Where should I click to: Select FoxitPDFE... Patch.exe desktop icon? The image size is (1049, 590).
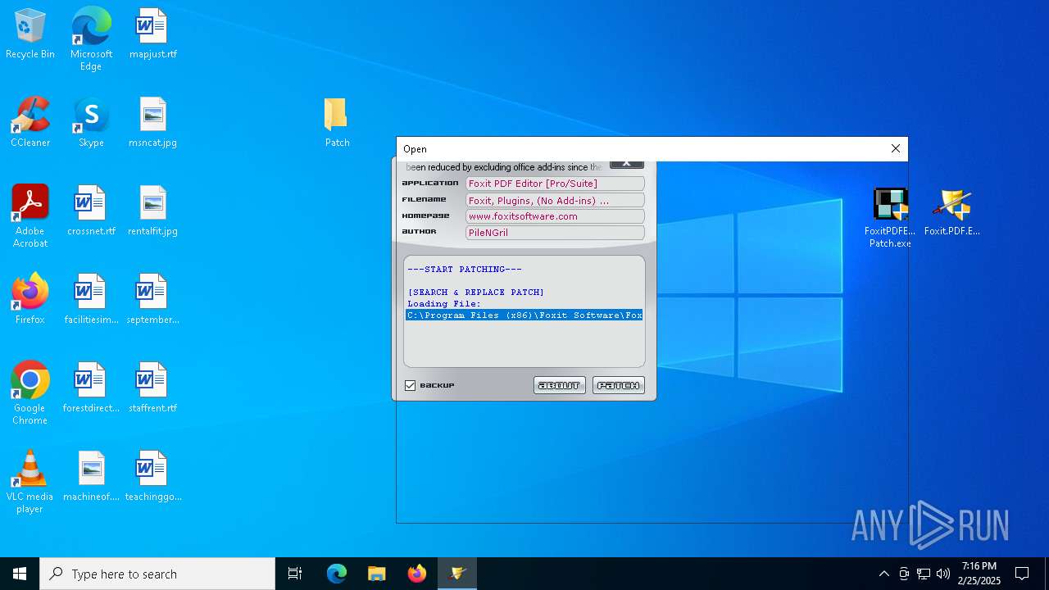pos(890,218)
